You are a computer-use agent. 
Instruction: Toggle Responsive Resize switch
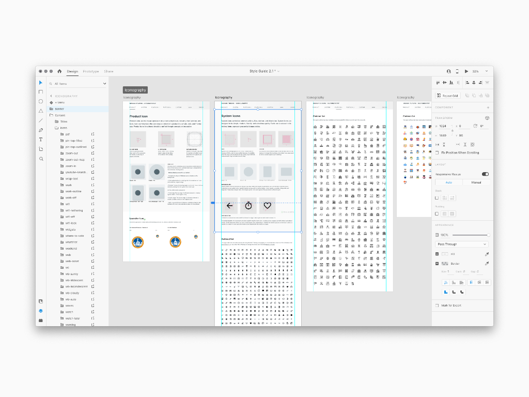485,174
